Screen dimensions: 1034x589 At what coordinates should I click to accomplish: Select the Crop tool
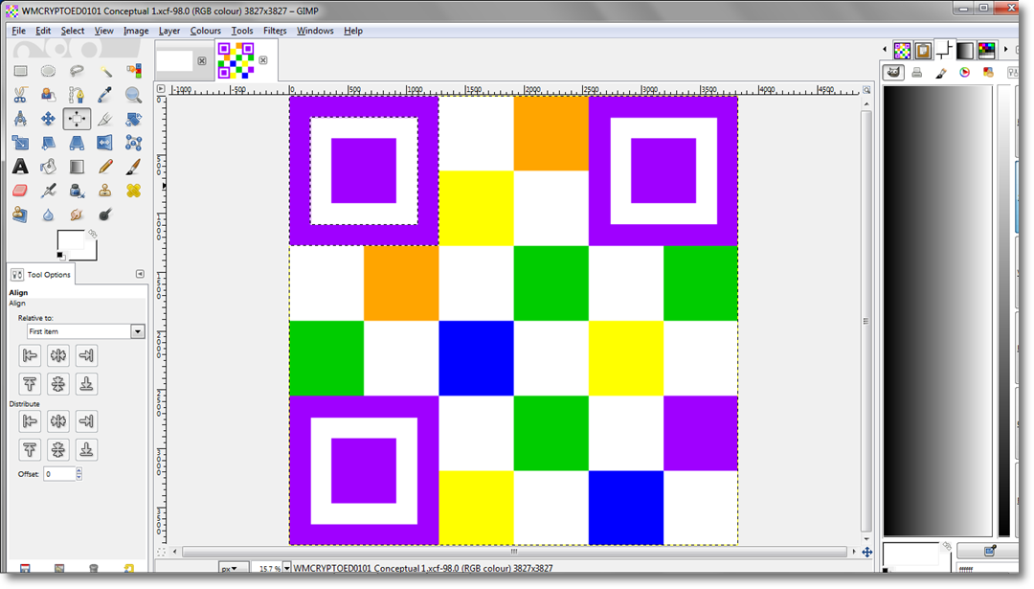[x=105, y=119]
